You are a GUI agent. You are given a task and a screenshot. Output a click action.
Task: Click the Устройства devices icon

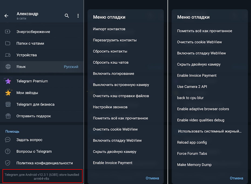pyautogui.click(x=8, y=55)
